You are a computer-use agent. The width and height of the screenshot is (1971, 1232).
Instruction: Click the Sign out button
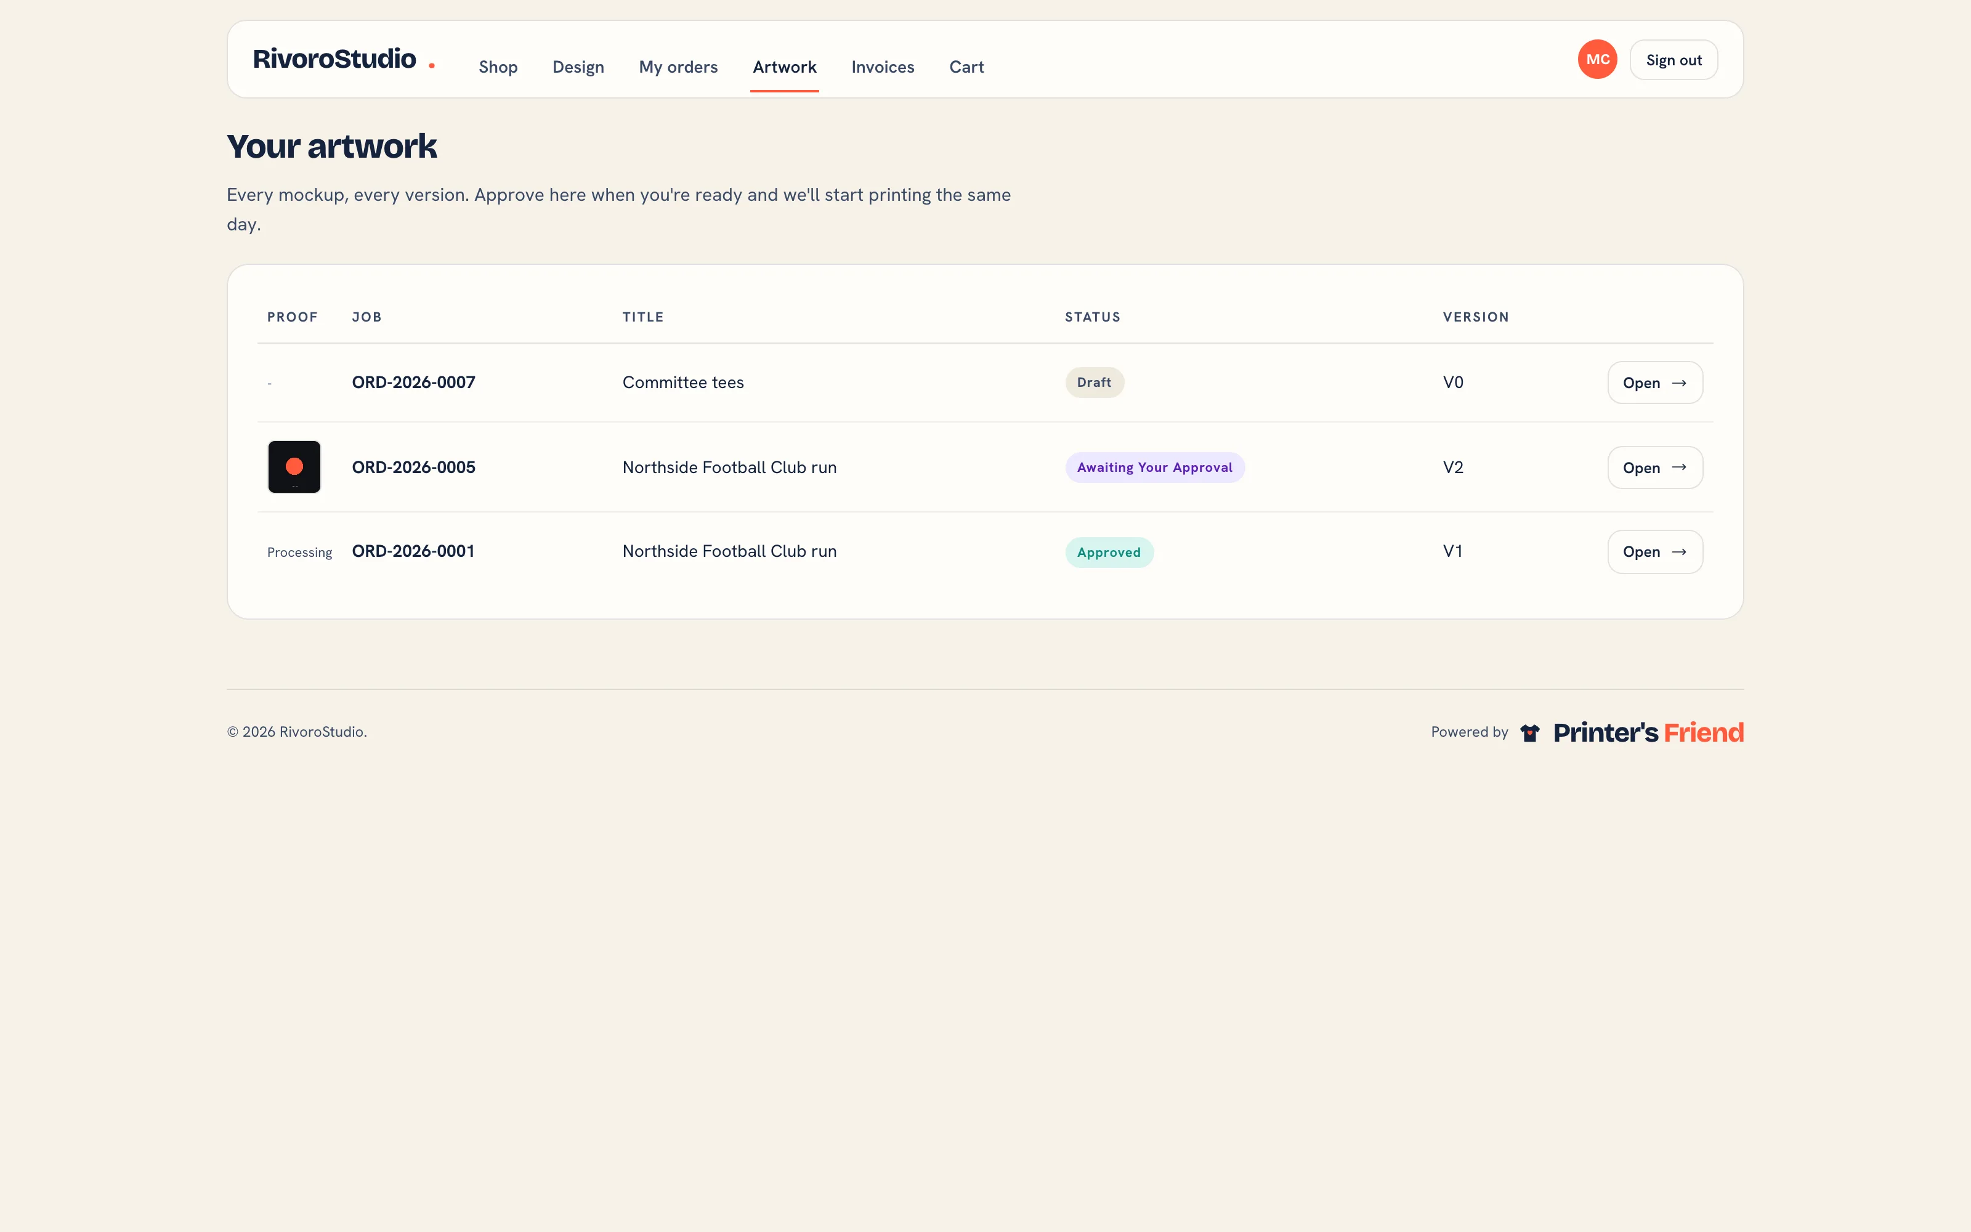1674,60
